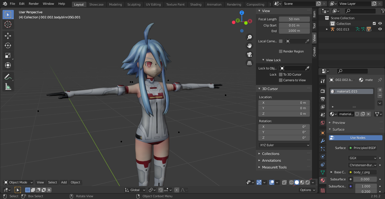Adjust the Subsurface value slider

pyautogui.click(x=365, y=179)
